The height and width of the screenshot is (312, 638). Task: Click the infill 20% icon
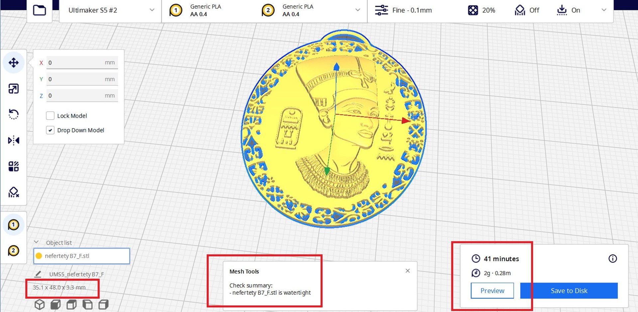pos(473,10)
